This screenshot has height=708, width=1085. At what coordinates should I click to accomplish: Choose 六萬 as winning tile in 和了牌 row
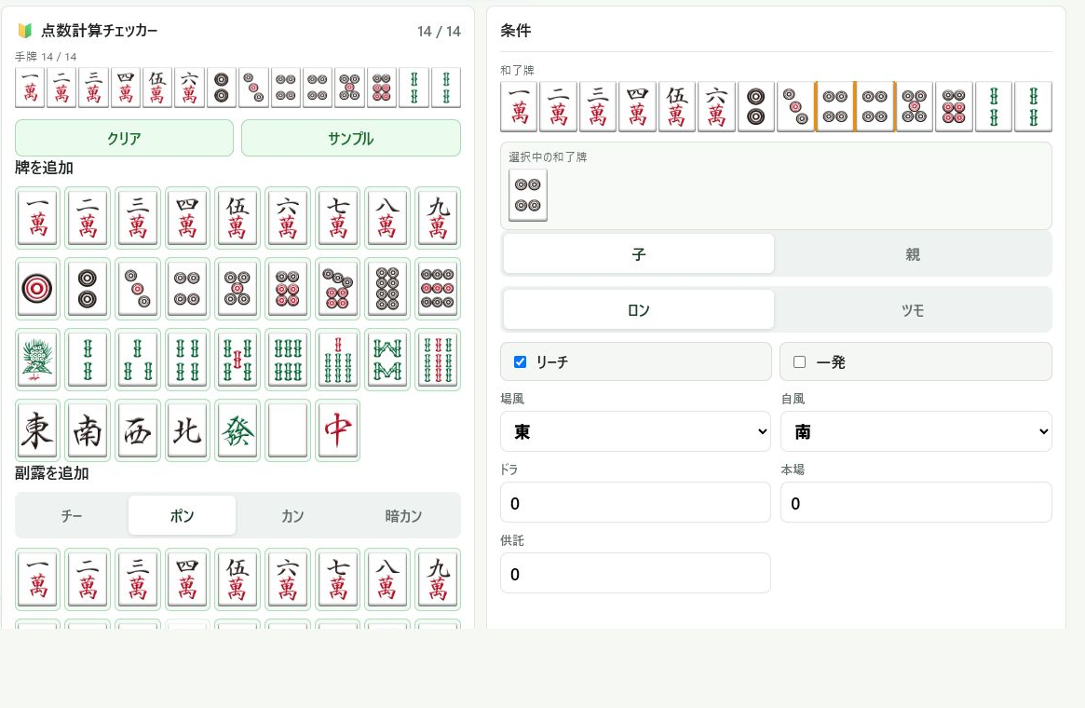point(716,106)
